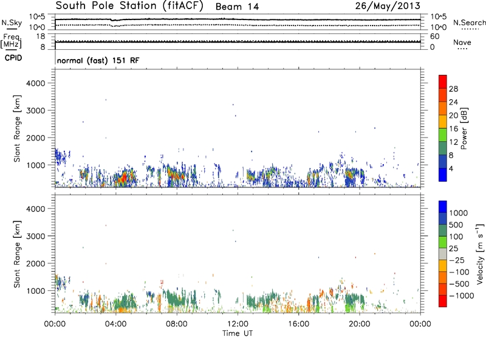Click the "-25" Velocity colorbar label

tap(457, 260)
